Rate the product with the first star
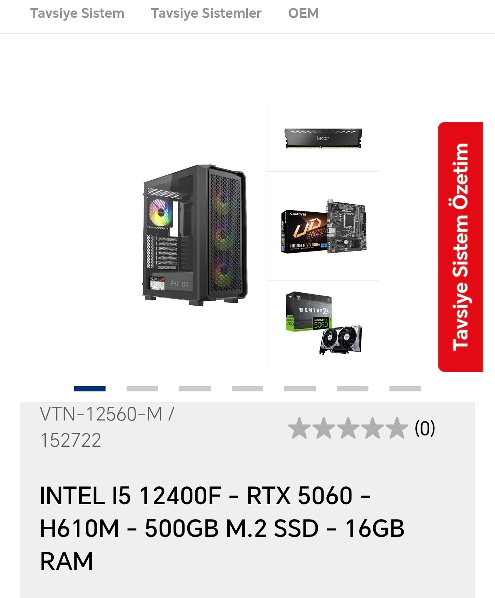Image resolution: width=495 pixels, height=598 pixels. 300,428
